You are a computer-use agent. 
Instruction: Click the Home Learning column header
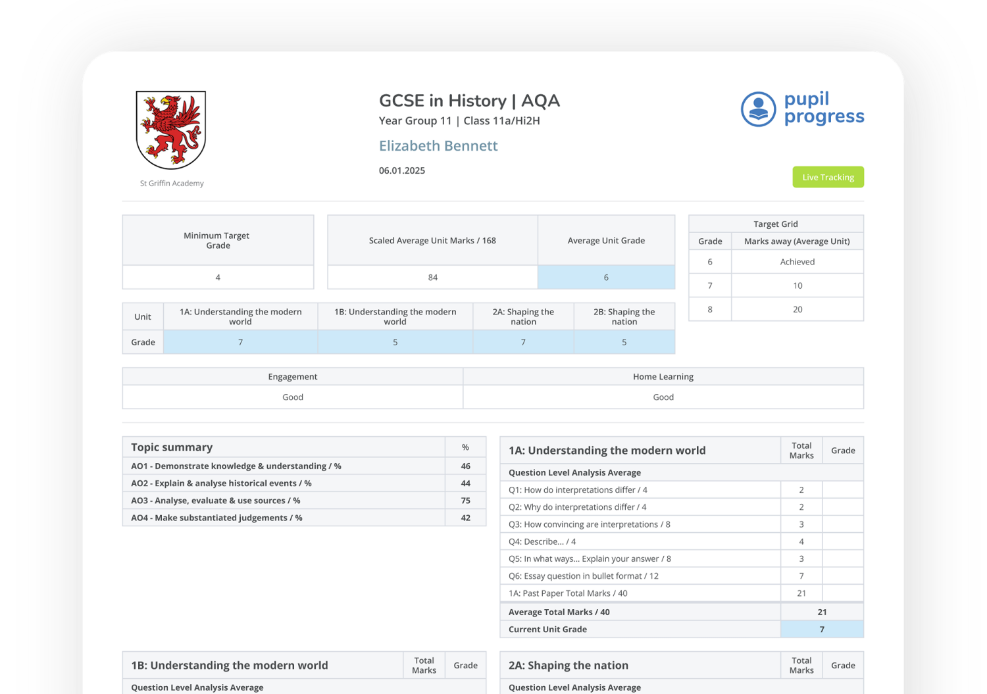[663, 376]
